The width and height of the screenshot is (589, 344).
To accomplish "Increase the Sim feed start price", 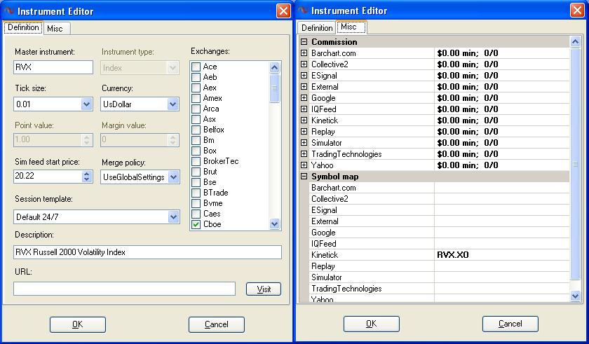I will point(87,174).
